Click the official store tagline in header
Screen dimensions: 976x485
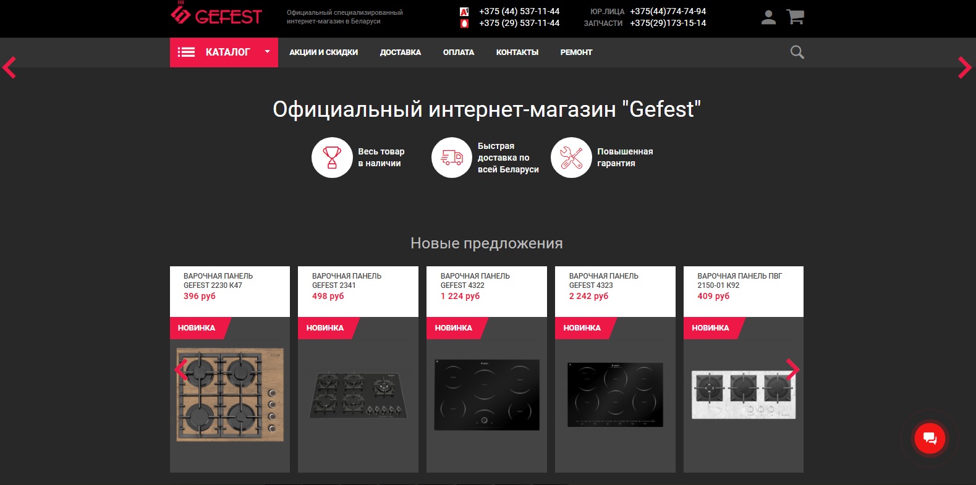[345, 17]
